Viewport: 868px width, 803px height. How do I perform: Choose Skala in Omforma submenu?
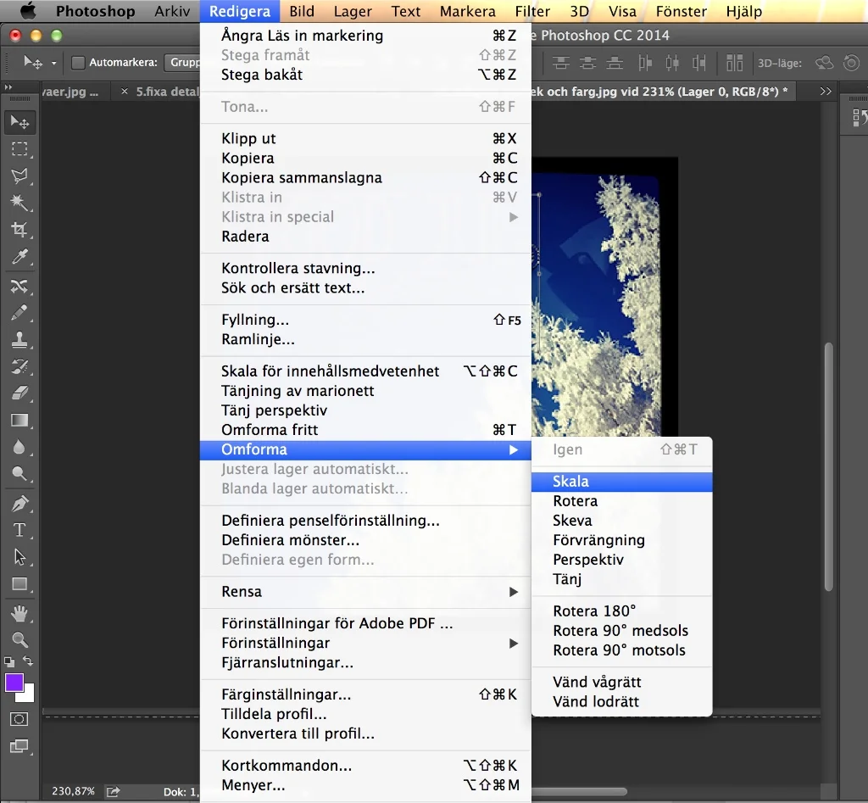pos(621,482)
